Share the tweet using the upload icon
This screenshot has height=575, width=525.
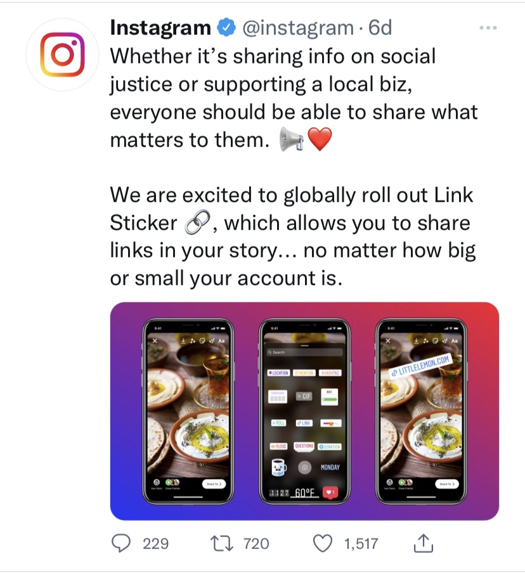tap(424, 543)
